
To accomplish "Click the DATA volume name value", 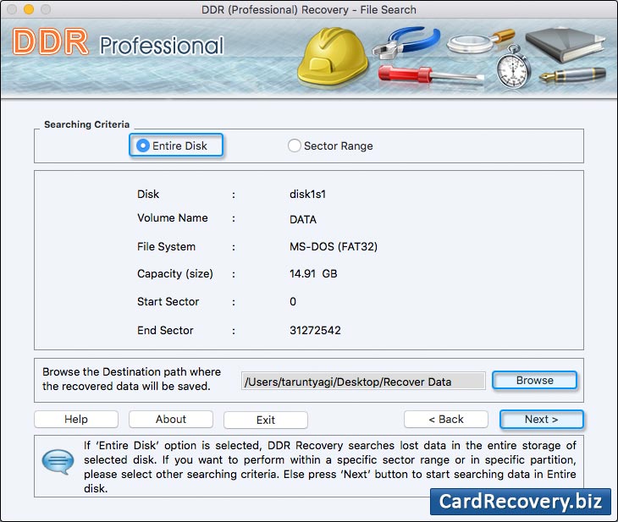I will [x=303, y=219].
